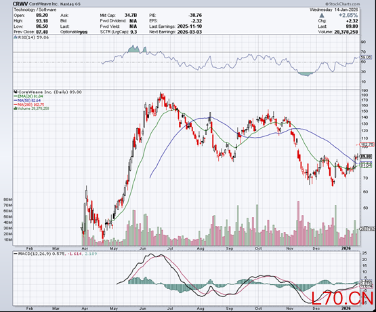Click the RSI(14) 59.06 indicator label
Viewport: 376px width, 312px height.
tap(33, 37)
